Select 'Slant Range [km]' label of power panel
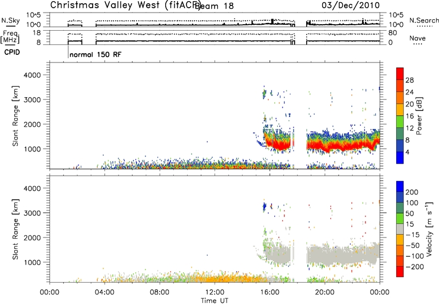 click(15, 116)
